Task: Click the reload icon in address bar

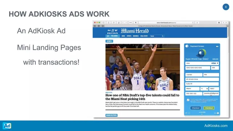Action: pyautogui.click(x=193, y=23)
